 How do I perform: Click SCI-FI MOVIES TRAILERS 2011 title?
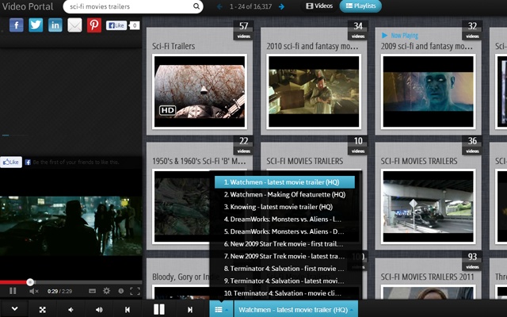427,277
